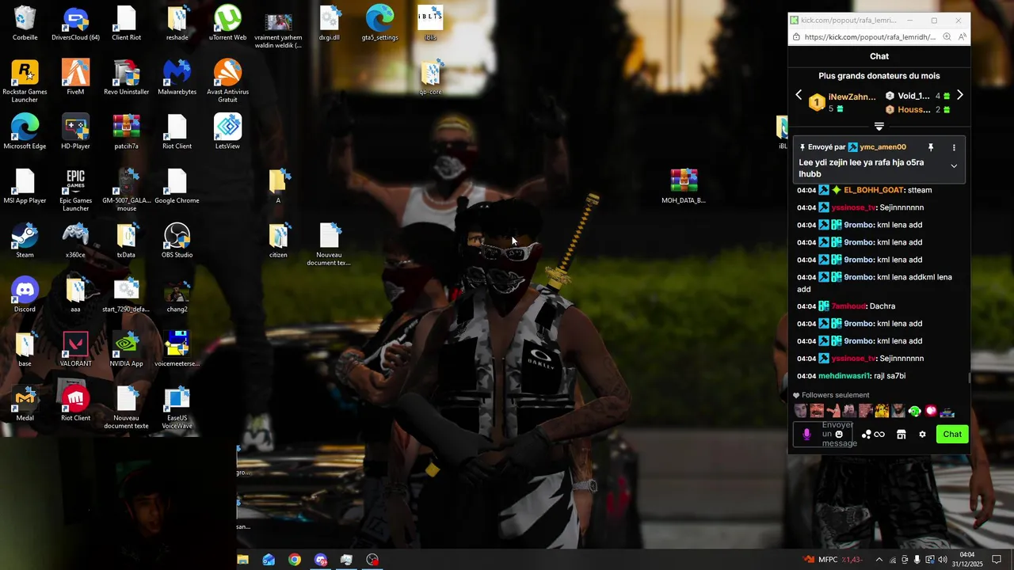Open pinned message three-dot options menu
This screenshot has height=570, width=1014.
tap(954, 147)
